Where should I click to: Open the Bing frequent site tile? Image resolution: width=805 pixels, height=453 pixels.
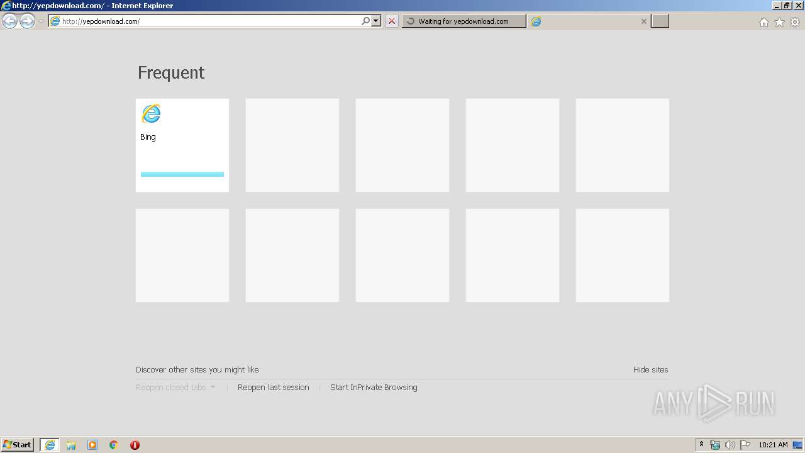(x=182, y=145)
